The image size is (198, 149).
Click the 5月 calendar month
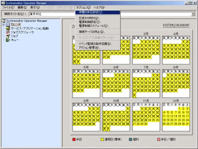86,83
